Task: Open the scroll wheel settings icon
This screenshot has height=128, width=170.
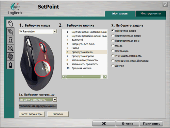Action: 10,57
